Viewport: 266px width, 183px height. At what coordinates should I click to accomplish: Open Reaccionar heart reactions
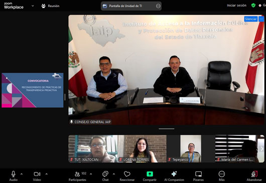127,176
